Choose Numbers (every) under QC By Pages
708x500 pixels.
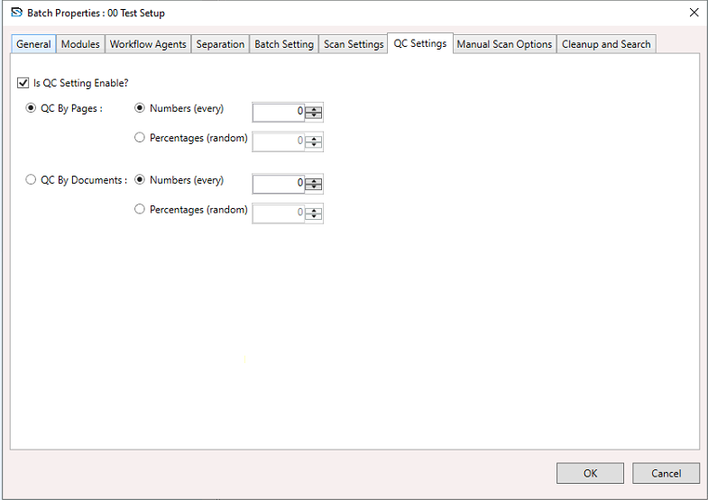[x=140, y=108]
